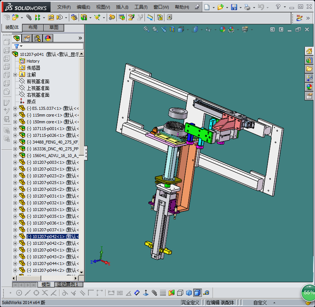
Task: Switch to the 布局 tab
Action: (x=33, y=28)
